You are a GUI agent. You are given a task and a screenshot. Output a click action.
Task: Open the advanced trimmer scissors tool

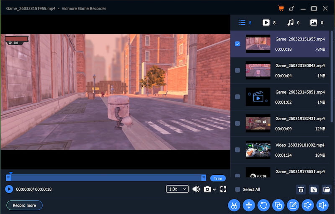(x=234, y=205)
